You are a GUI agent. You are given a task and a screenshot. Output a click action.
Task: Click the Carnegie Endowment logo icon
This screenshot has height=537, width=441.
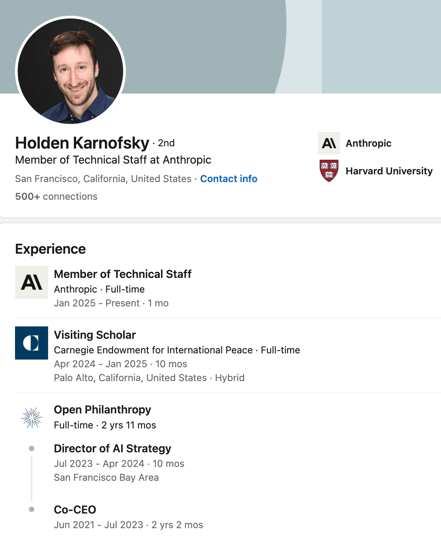32,343
